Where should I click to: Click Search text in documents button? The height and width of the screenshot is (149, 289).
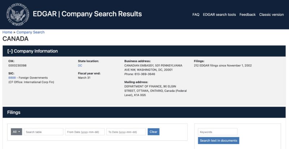(219, 141)
